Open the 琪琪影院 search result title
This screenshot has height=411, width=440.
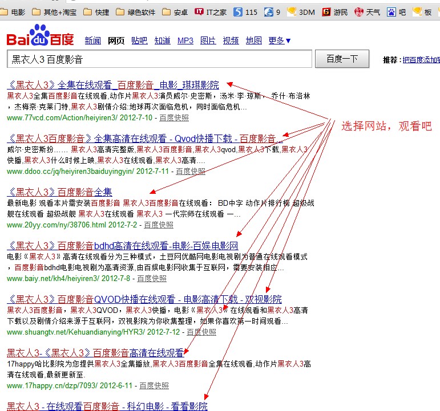coord(113,85)
